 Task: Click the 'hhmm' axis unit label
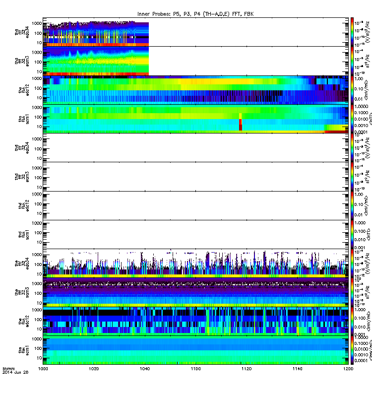coord(8,369)
